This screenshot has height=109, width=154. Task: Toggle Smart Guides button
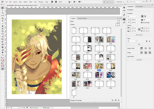point(150,53)
